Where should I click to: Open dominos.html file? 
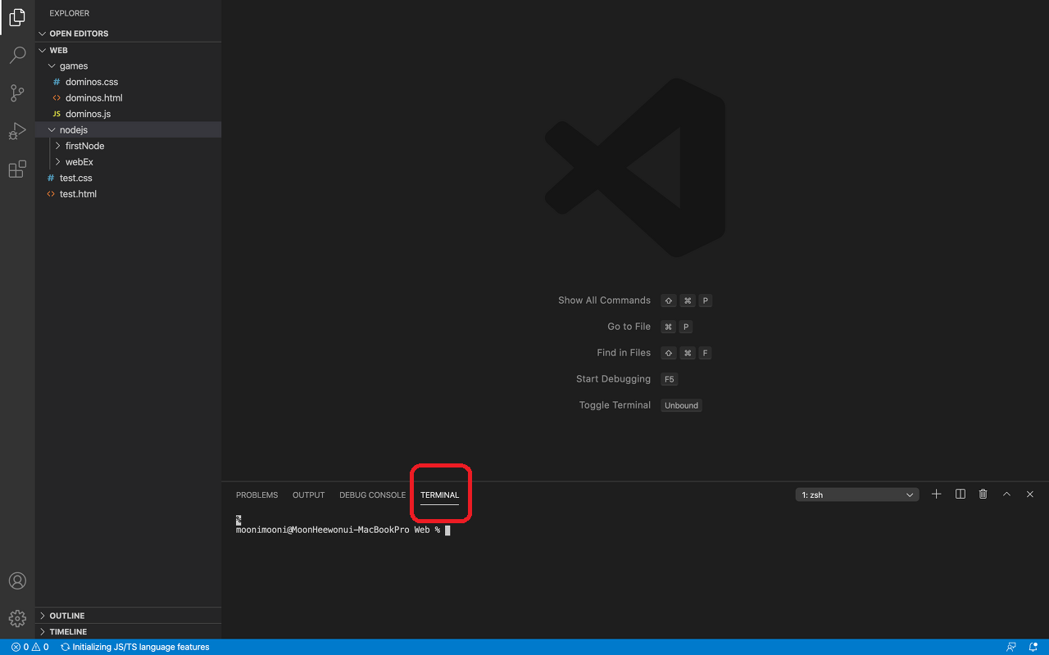tap(129, 97)
